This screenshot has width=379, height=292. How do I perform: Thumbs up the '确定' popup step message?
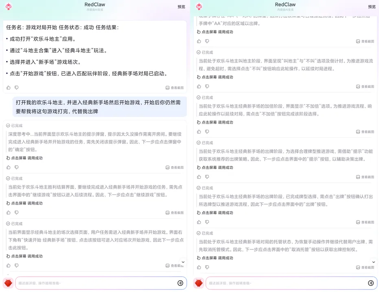(9, 168)
